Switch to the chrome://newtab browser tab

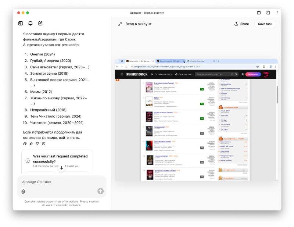pyautogui.click(x=199, y=61)
